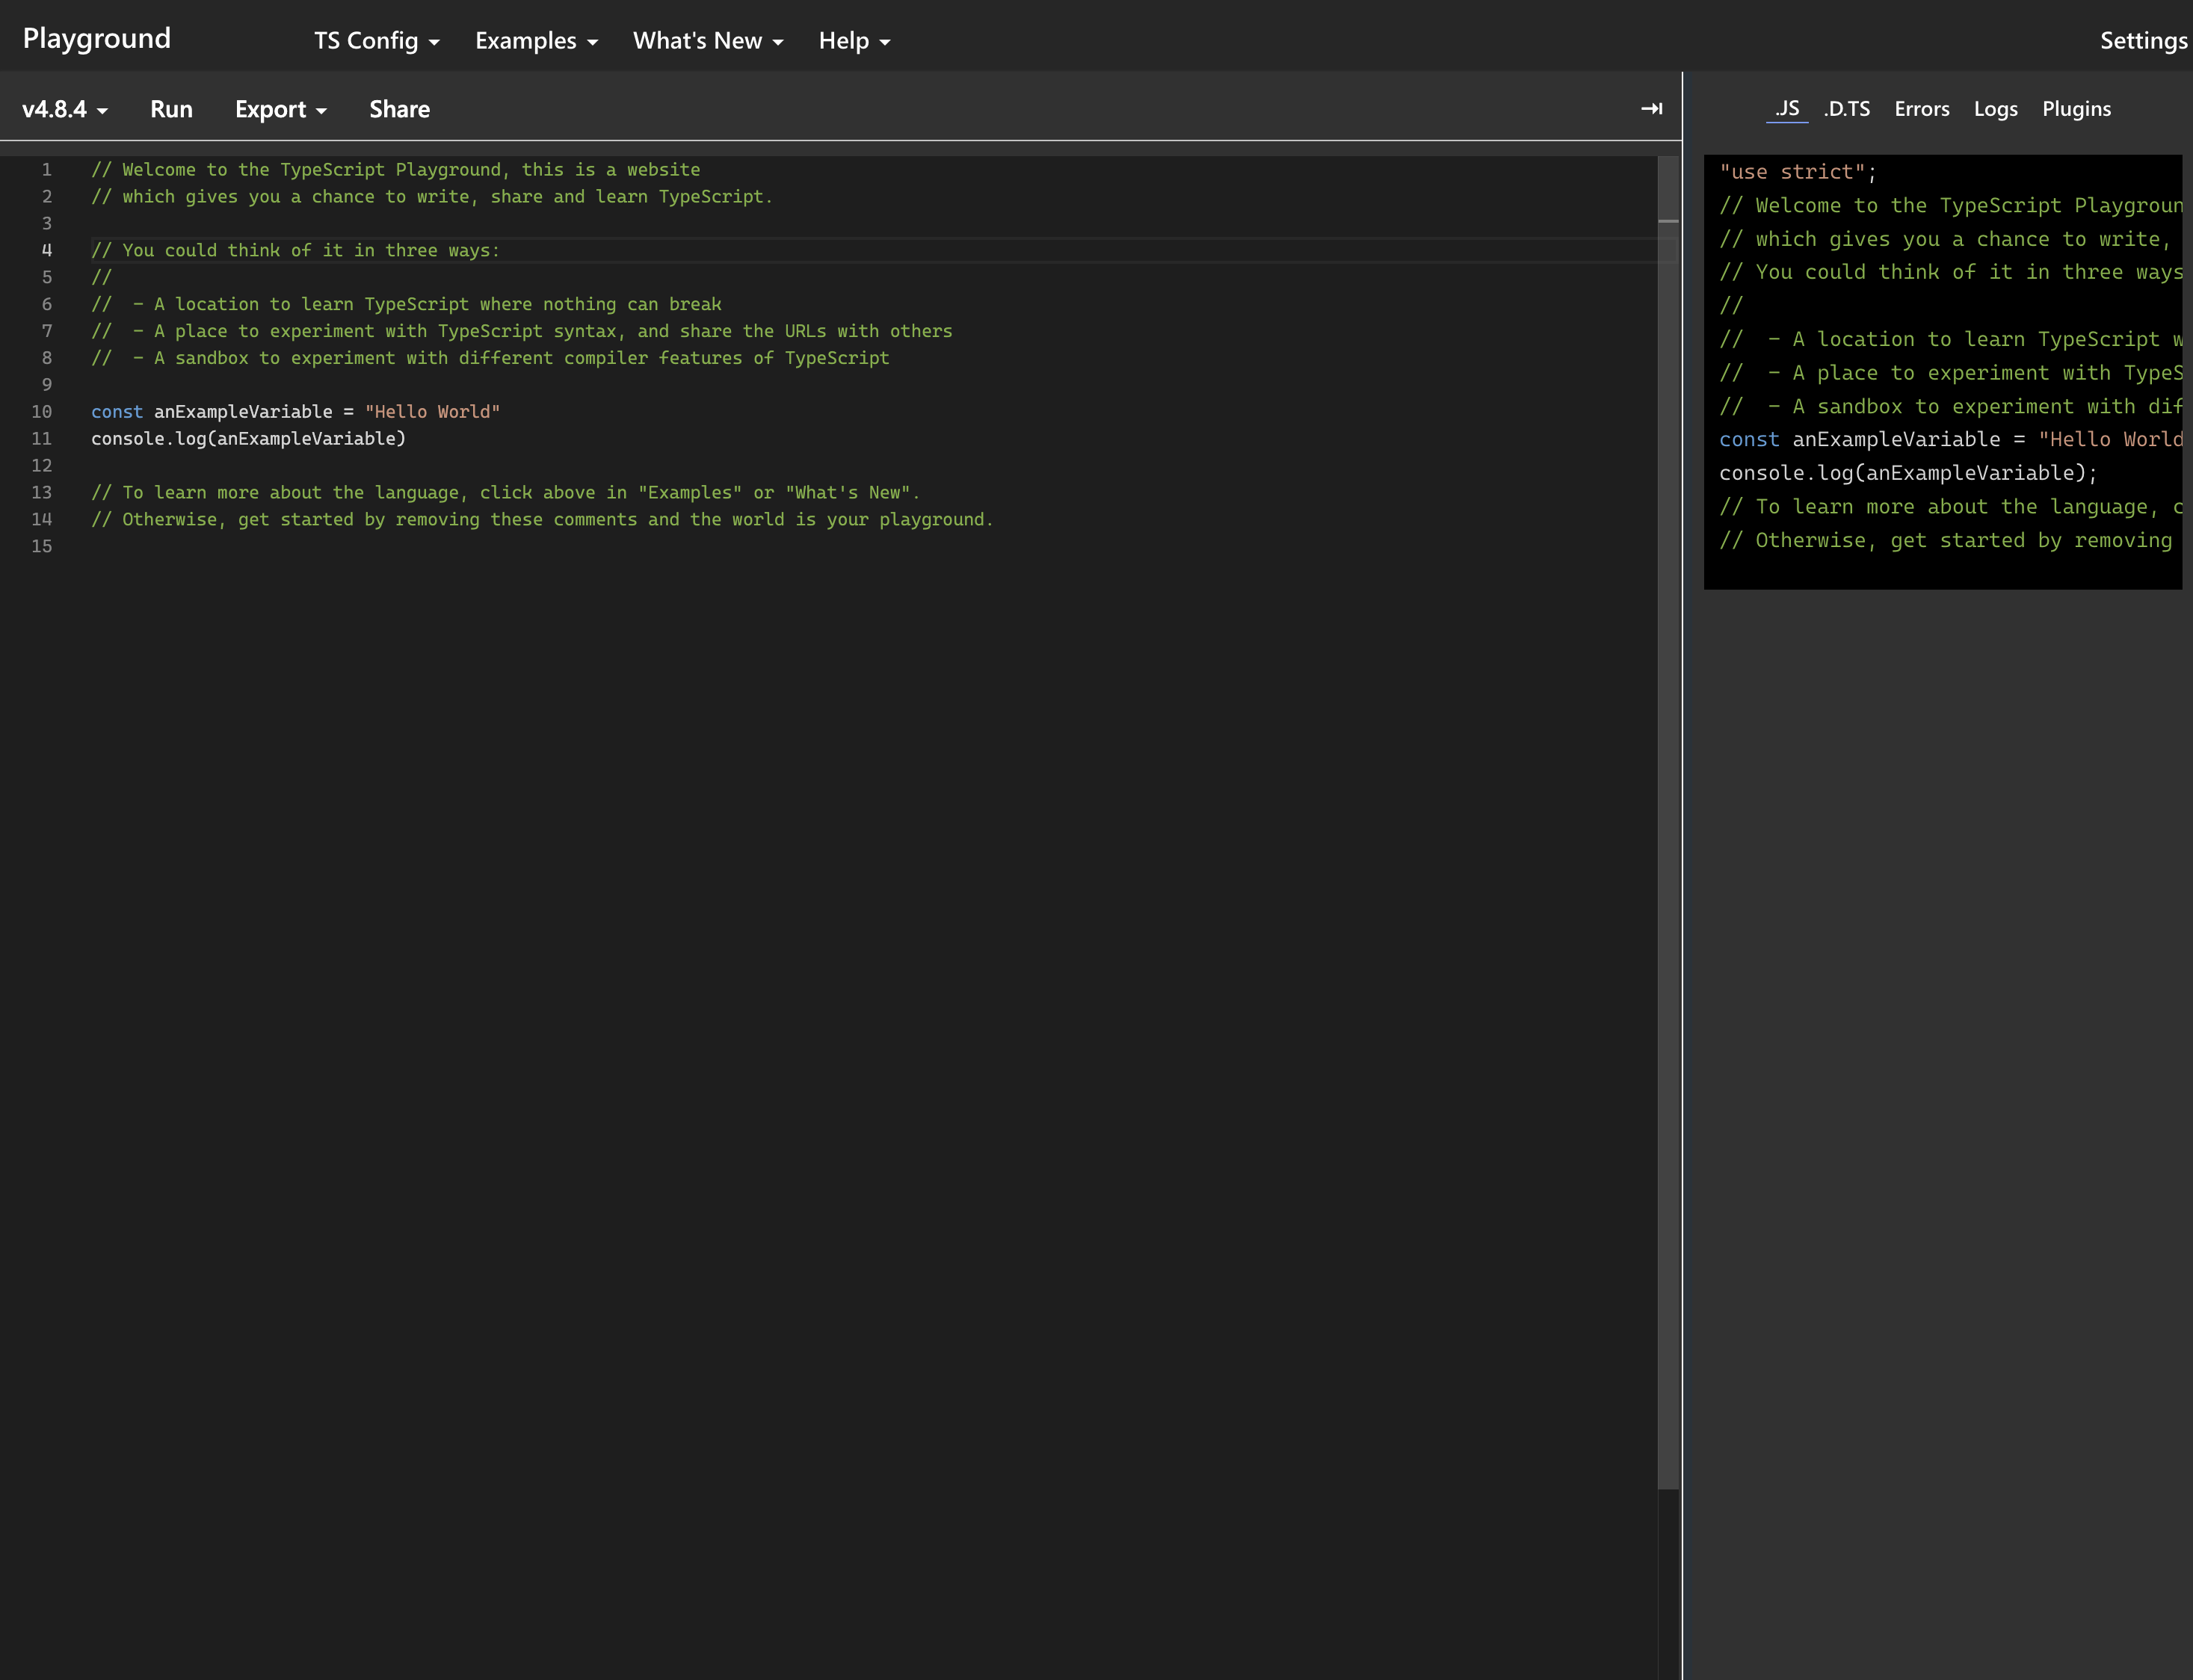
Task: Click the editor comment "which gives you a chance to write"
Action: pos(432,197)
